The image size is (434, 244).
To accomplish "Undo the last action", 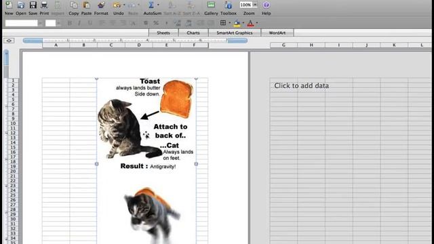I will (x=117, y=5).
